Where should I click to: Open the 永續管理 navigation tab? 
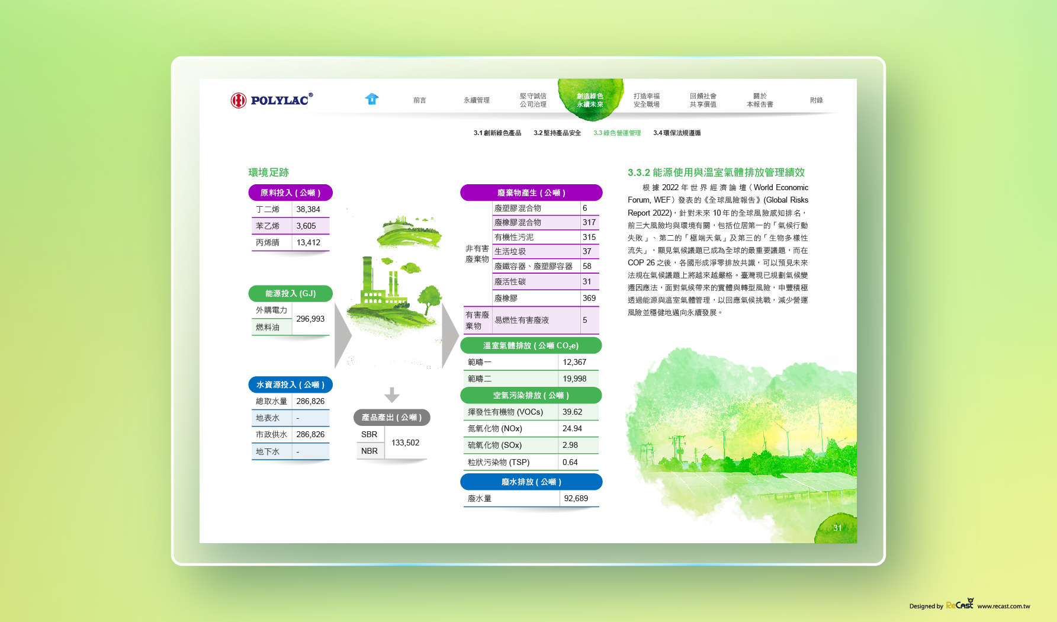pos(477,100)
